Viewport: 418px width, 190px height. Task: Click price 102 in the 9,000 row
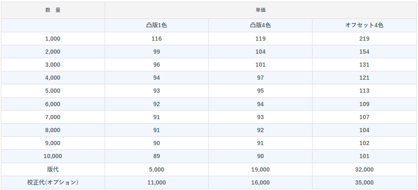(364, 143)
